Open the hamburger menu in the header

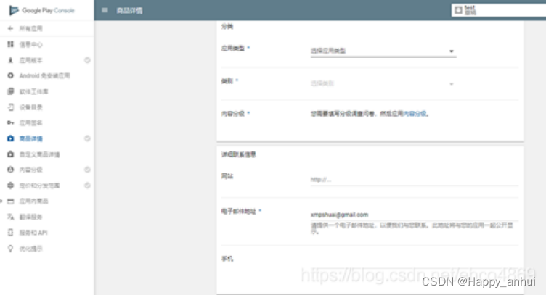tap(105, 10)
